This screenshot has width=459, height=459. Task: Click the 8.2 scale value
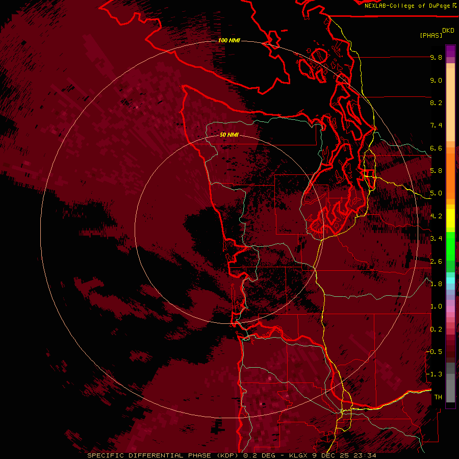click(436, 103)
